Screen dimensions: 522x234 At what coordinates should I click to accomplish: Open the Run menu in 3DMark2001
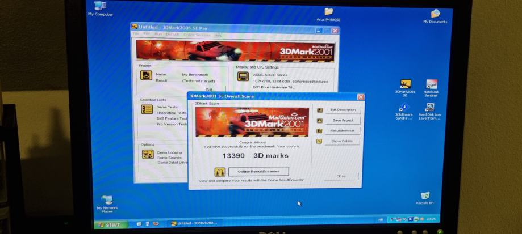158,35
